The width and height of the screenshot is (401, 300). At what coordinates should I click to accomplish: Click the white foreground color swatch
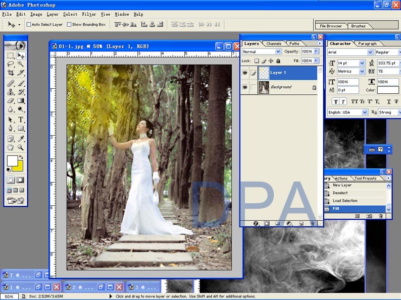12,161
